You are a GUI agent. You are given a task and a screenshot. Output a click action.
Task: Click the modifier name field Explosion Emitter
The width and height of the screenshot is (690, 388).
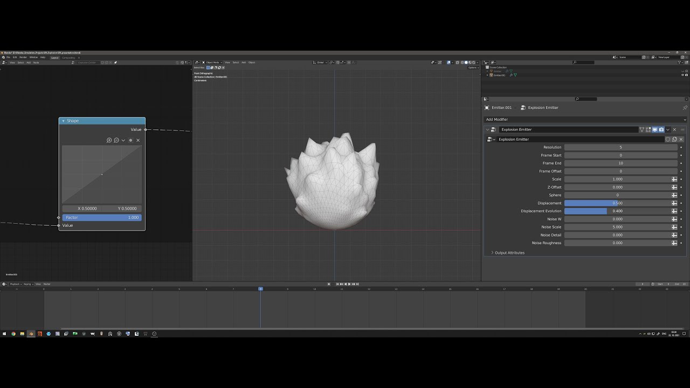tap(568, 129)
